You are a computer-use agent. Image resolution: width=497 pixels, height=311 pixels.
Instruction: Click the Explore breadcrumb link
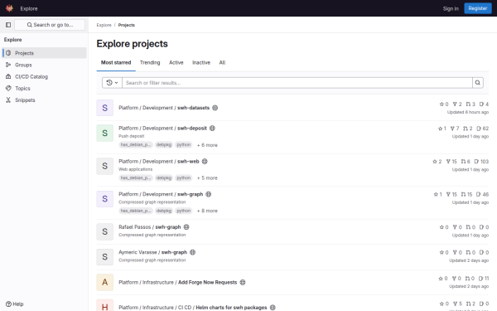(x=104, y=25)
